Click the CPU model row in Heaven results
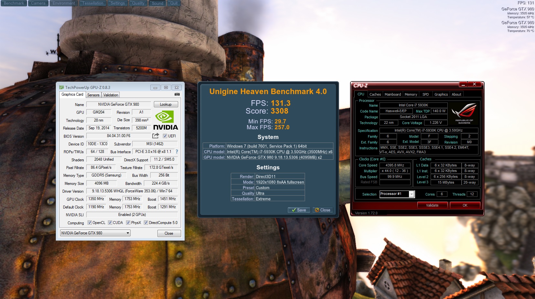Image resolution: width=535 pixels, height=299 pixels. [x=268, y=152]
